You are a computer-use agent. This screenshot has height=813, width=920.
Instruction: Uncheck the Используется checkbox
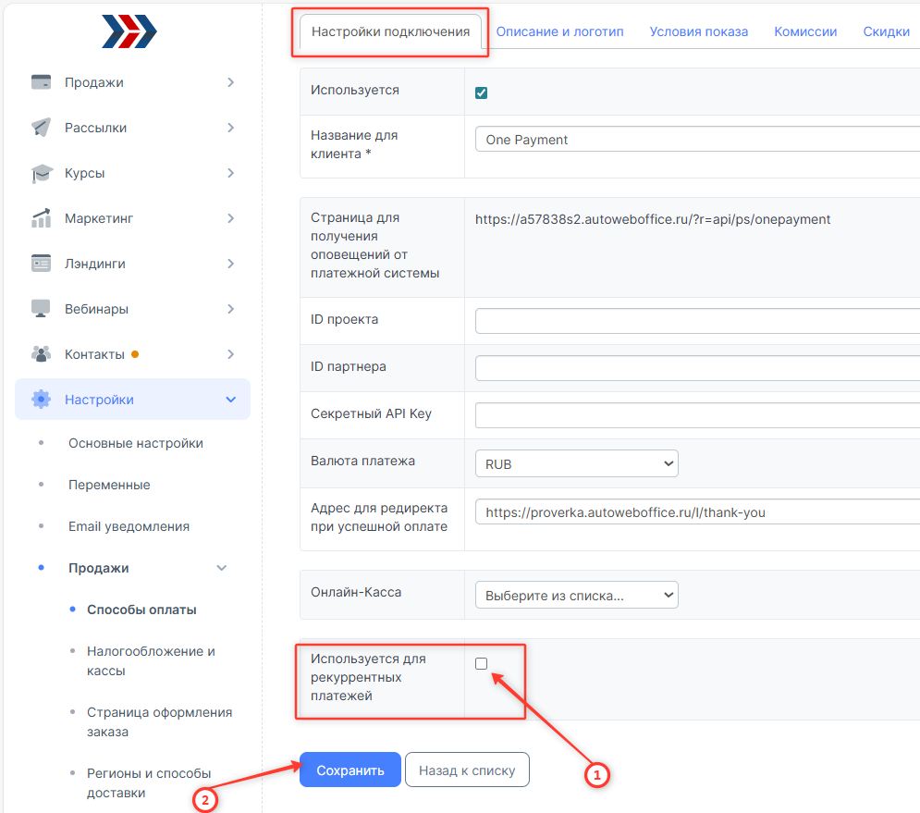click(x=481, y=92)
